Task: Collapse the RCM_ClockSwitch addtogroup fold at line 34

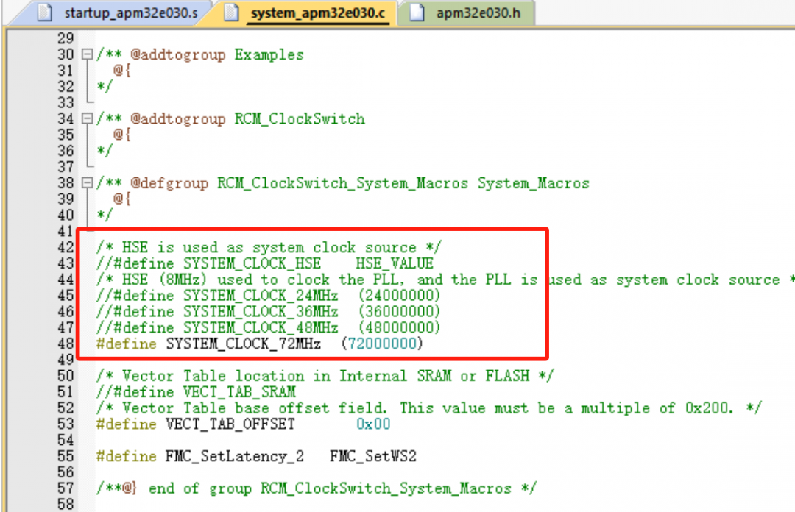Action: (x=87, y=119)
